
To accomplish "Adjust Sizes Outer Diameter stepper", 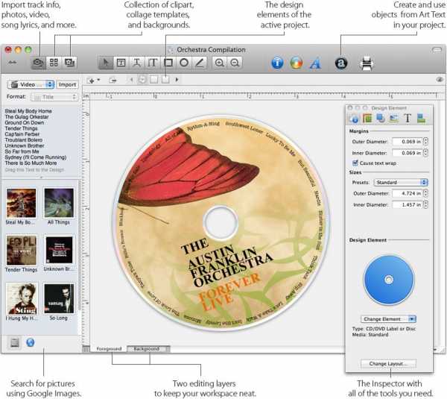I will coord(425,193).
